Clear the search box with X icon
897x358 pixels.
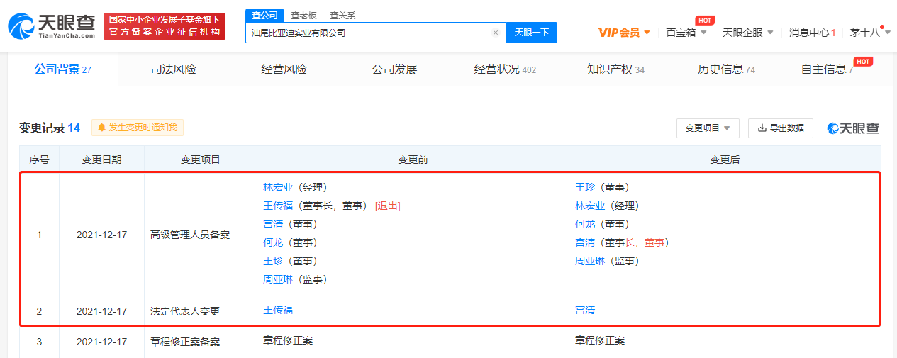click(x=495, y=33)
